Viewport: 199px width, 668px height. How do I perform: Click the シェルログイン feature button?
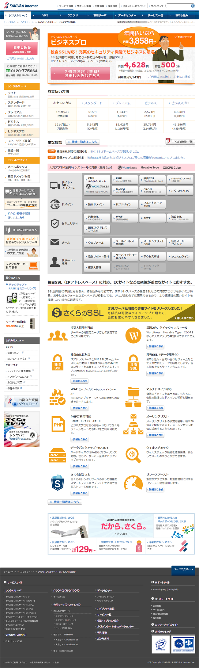180,256
